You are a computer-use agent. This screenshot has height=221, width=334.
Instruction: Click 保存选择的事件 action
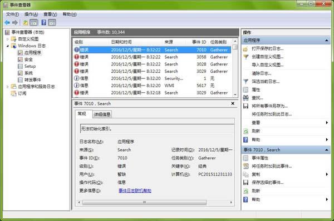click(268, 183)
